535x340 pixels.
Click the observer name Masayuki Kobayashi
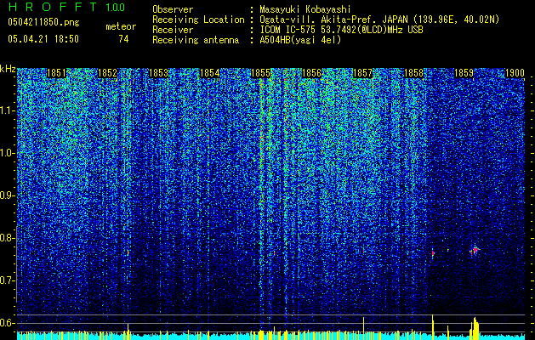(305, 9)
